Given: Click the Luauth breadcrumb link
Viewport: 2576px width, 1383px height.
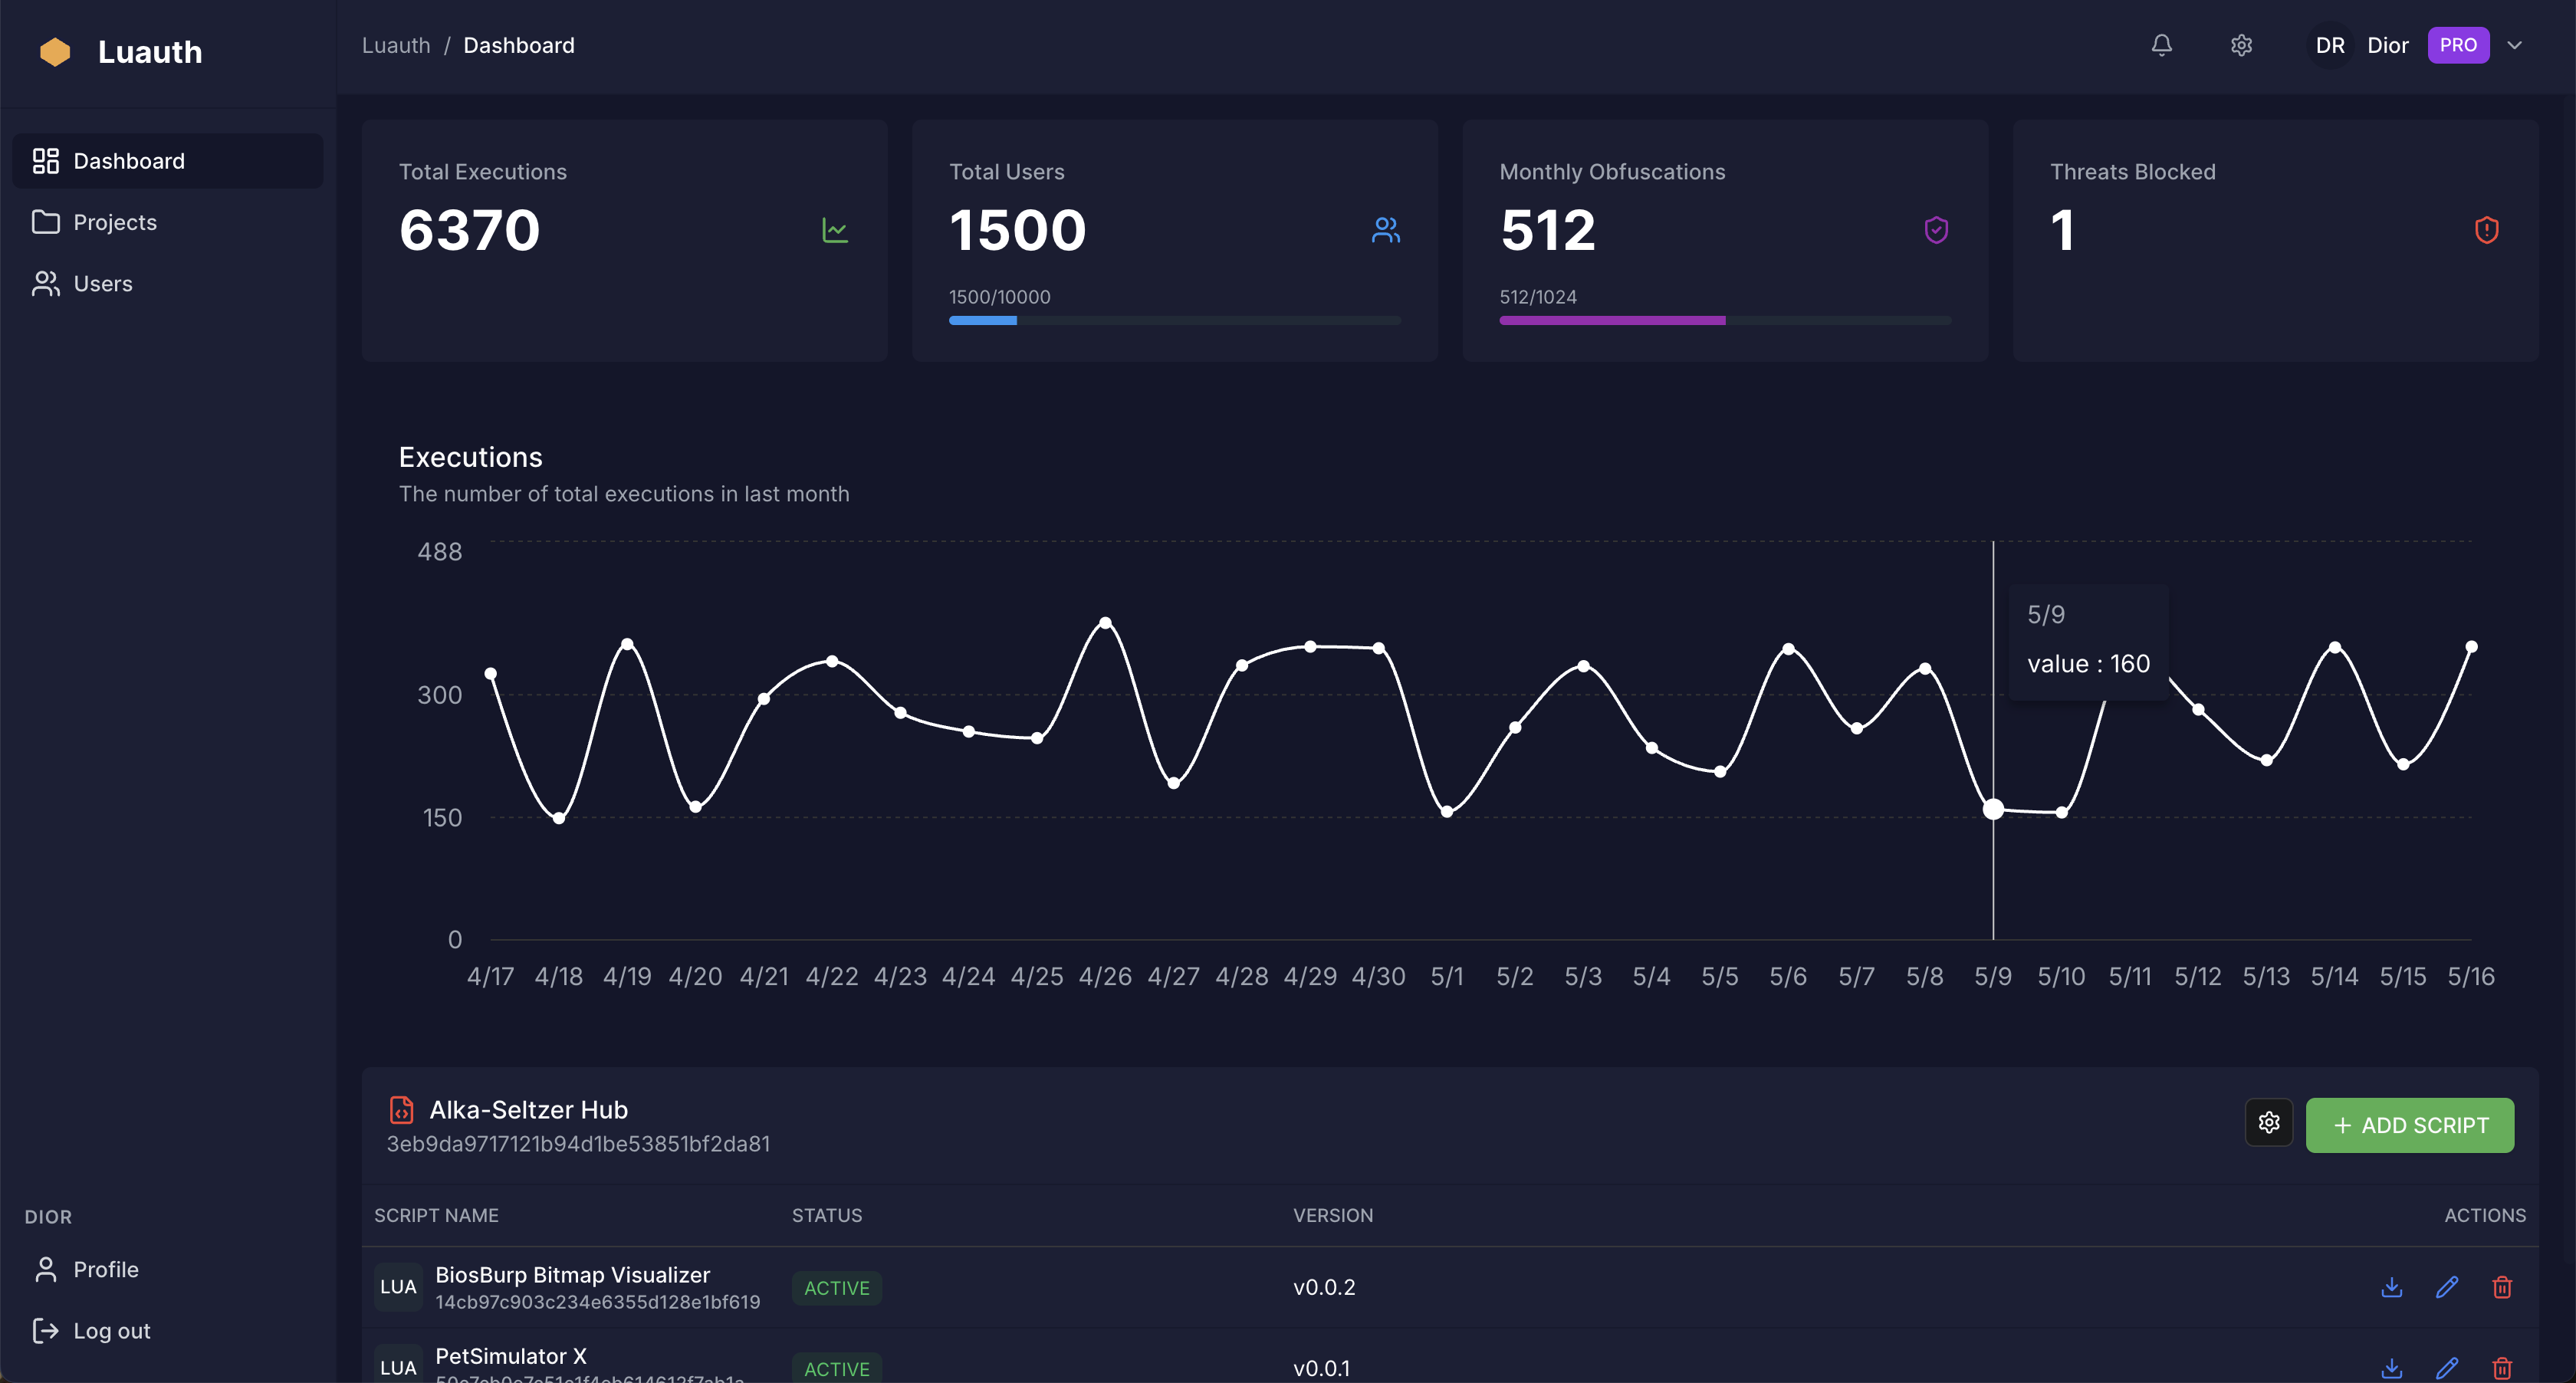Looking at the screenshot, I should pos(396,45).
